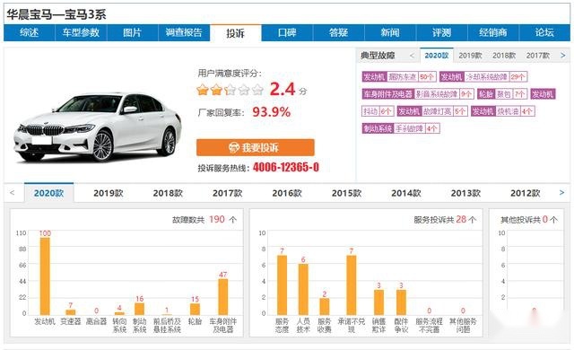Open the 经销商 tab

pos(493,32)
